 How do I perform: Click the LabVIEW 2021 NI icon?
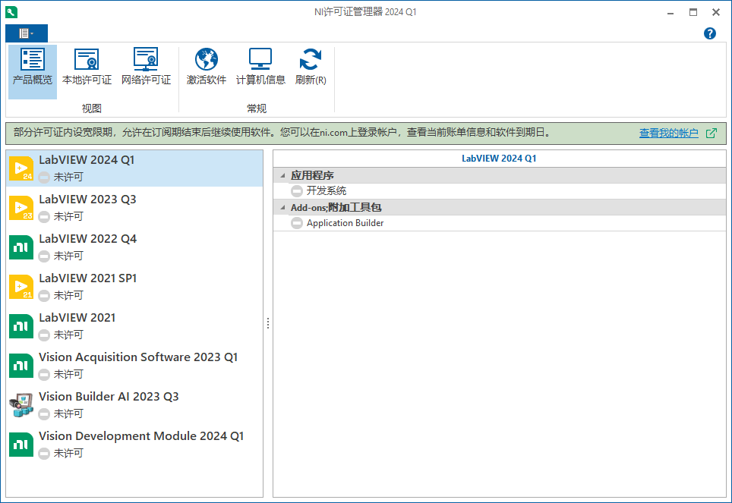pos(21,326)
